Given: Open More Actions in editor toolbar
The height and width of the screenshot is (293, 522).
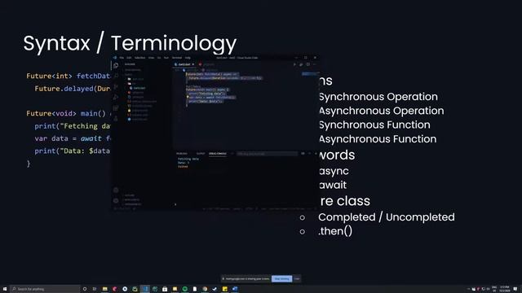Looking at the screenshot, I should [x=315, y=64].
